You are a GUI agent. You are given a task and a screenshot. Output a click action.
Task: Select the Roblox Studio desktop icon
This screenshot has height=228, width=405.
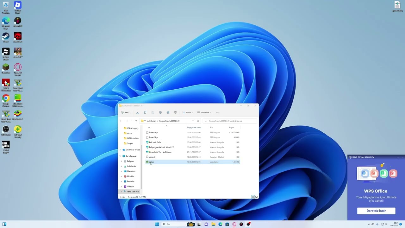[6, 54]
